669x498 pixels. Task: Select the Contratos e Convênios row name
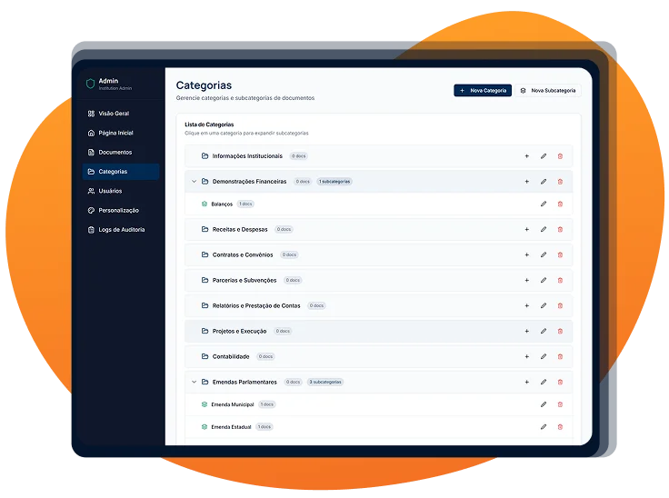pos(243,254)
